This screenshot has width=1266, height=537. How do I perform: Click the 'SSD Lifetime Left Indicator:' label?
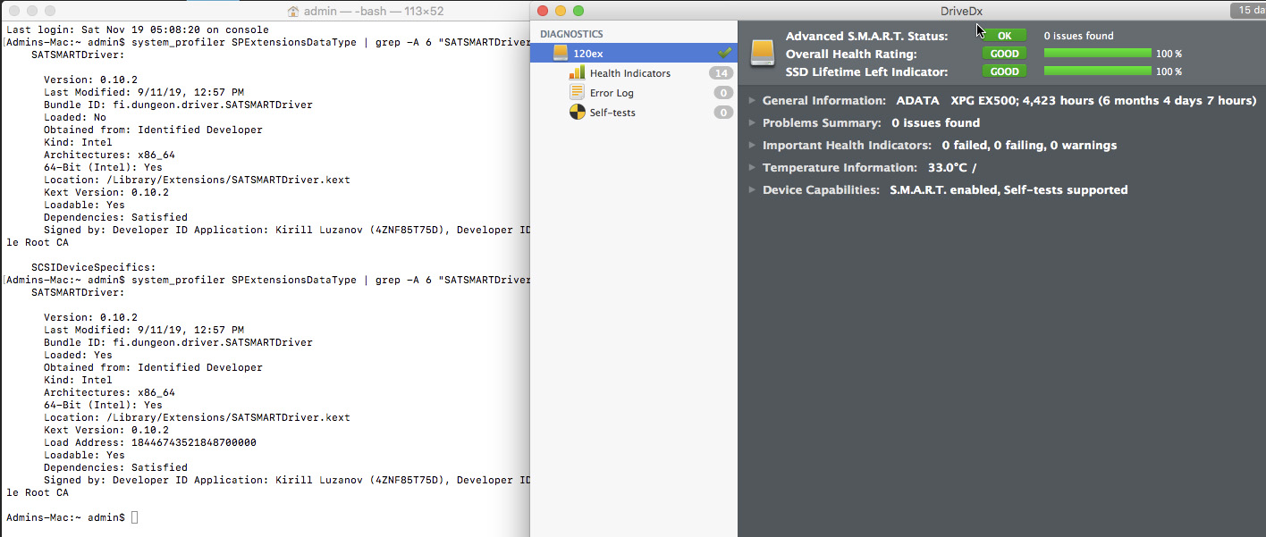click(866, 71)
